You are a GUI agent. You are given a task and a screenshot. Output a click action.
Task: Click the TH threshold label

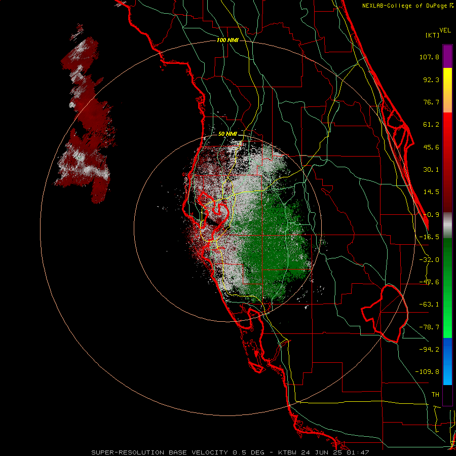(x=435, y=394)
